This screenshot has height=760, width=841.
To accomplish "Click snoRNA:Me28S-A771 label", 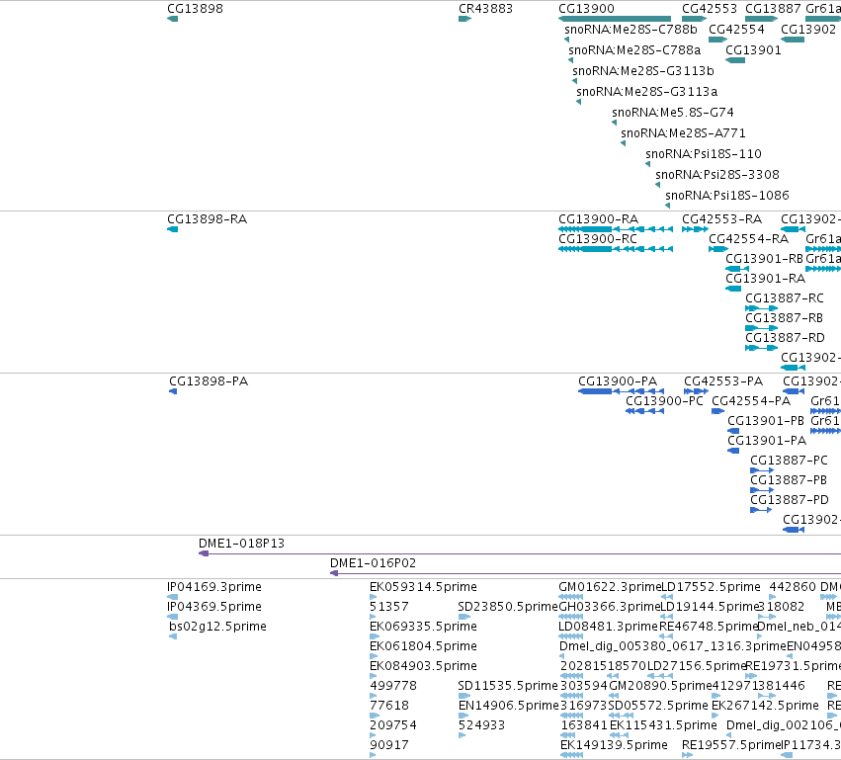I will pyautogui.click(x=683, y=133).
